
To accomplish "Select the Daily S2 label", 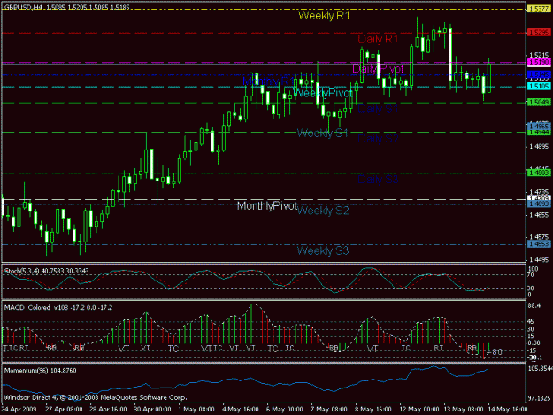I will tap(378, 139).
